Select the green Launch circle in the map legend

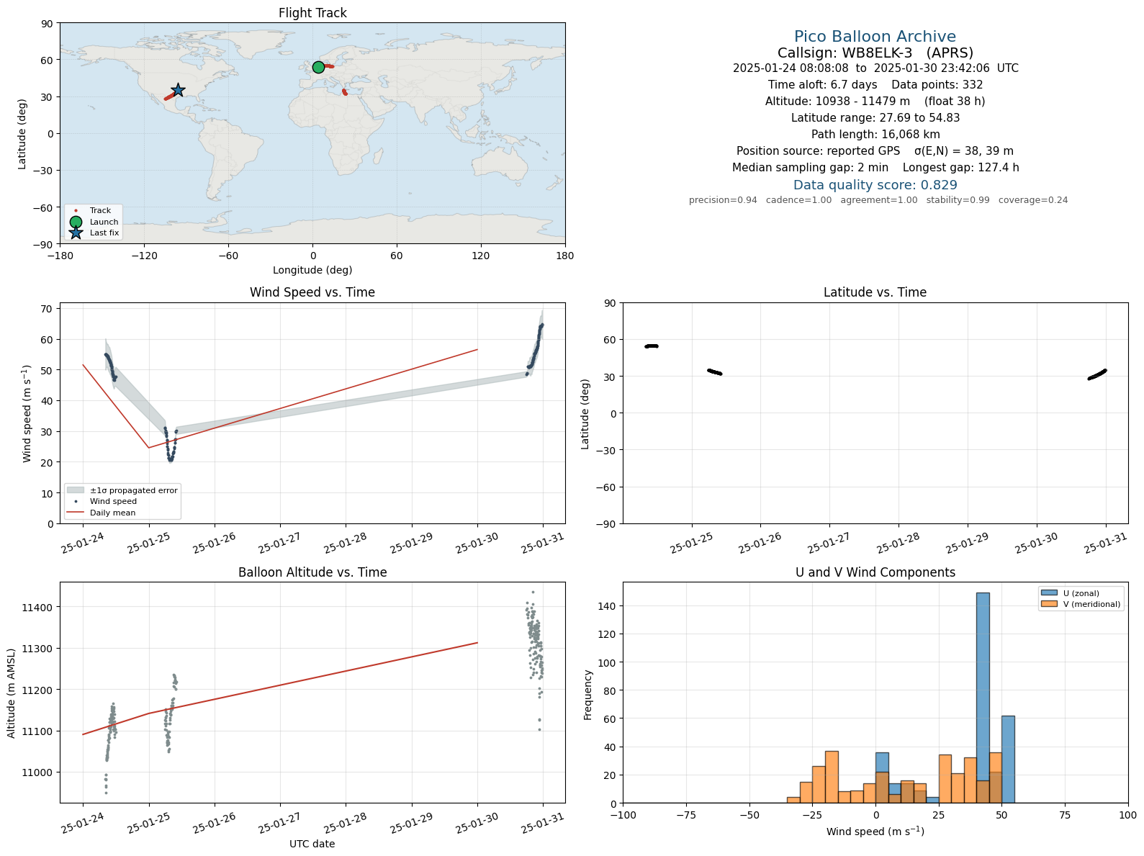click(76, 222)
